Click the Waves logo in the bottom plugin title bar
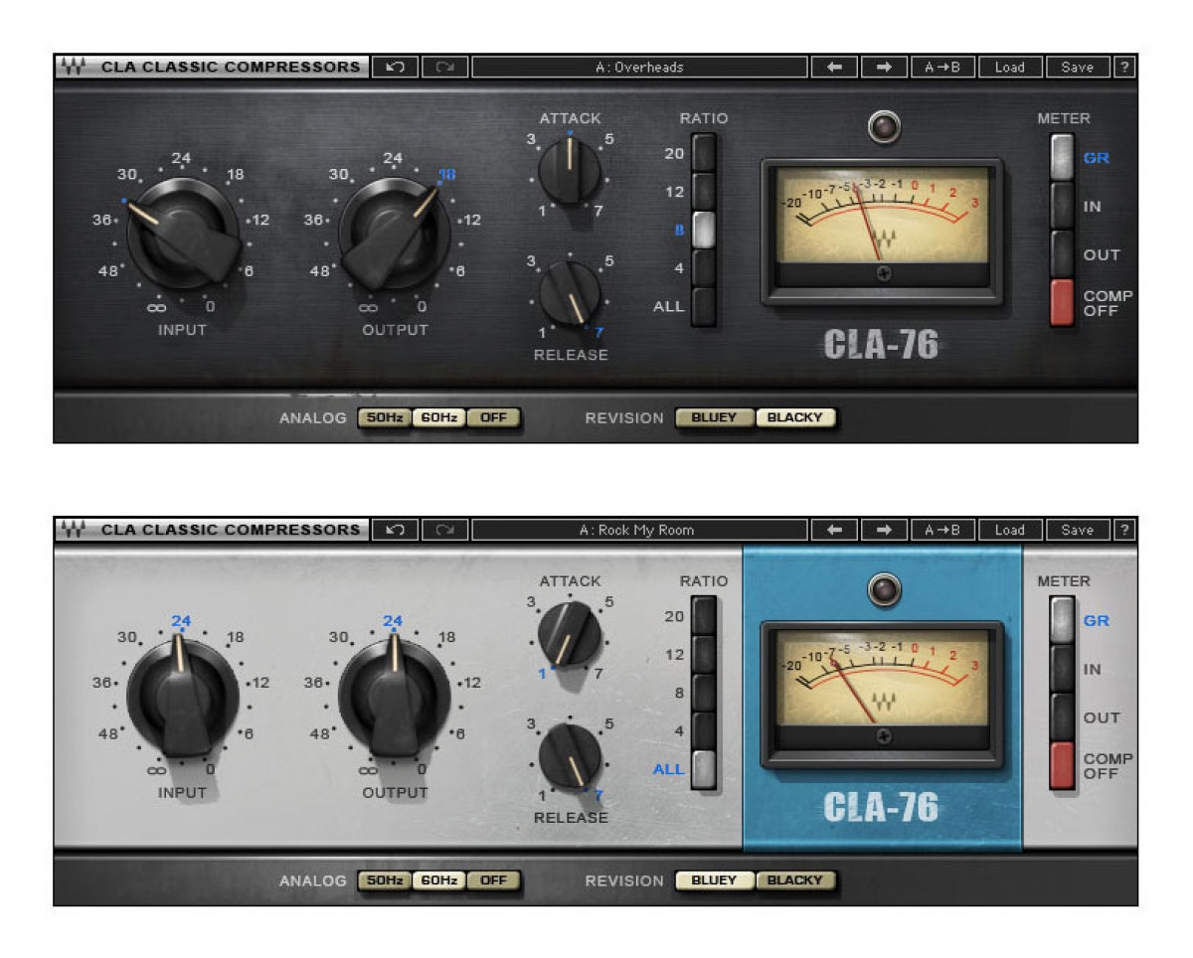 click(x=72, y=531)
